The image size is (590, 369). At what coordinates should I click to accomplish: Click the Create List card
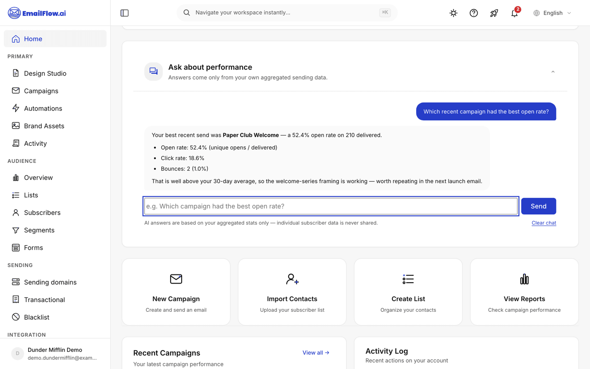408,292
